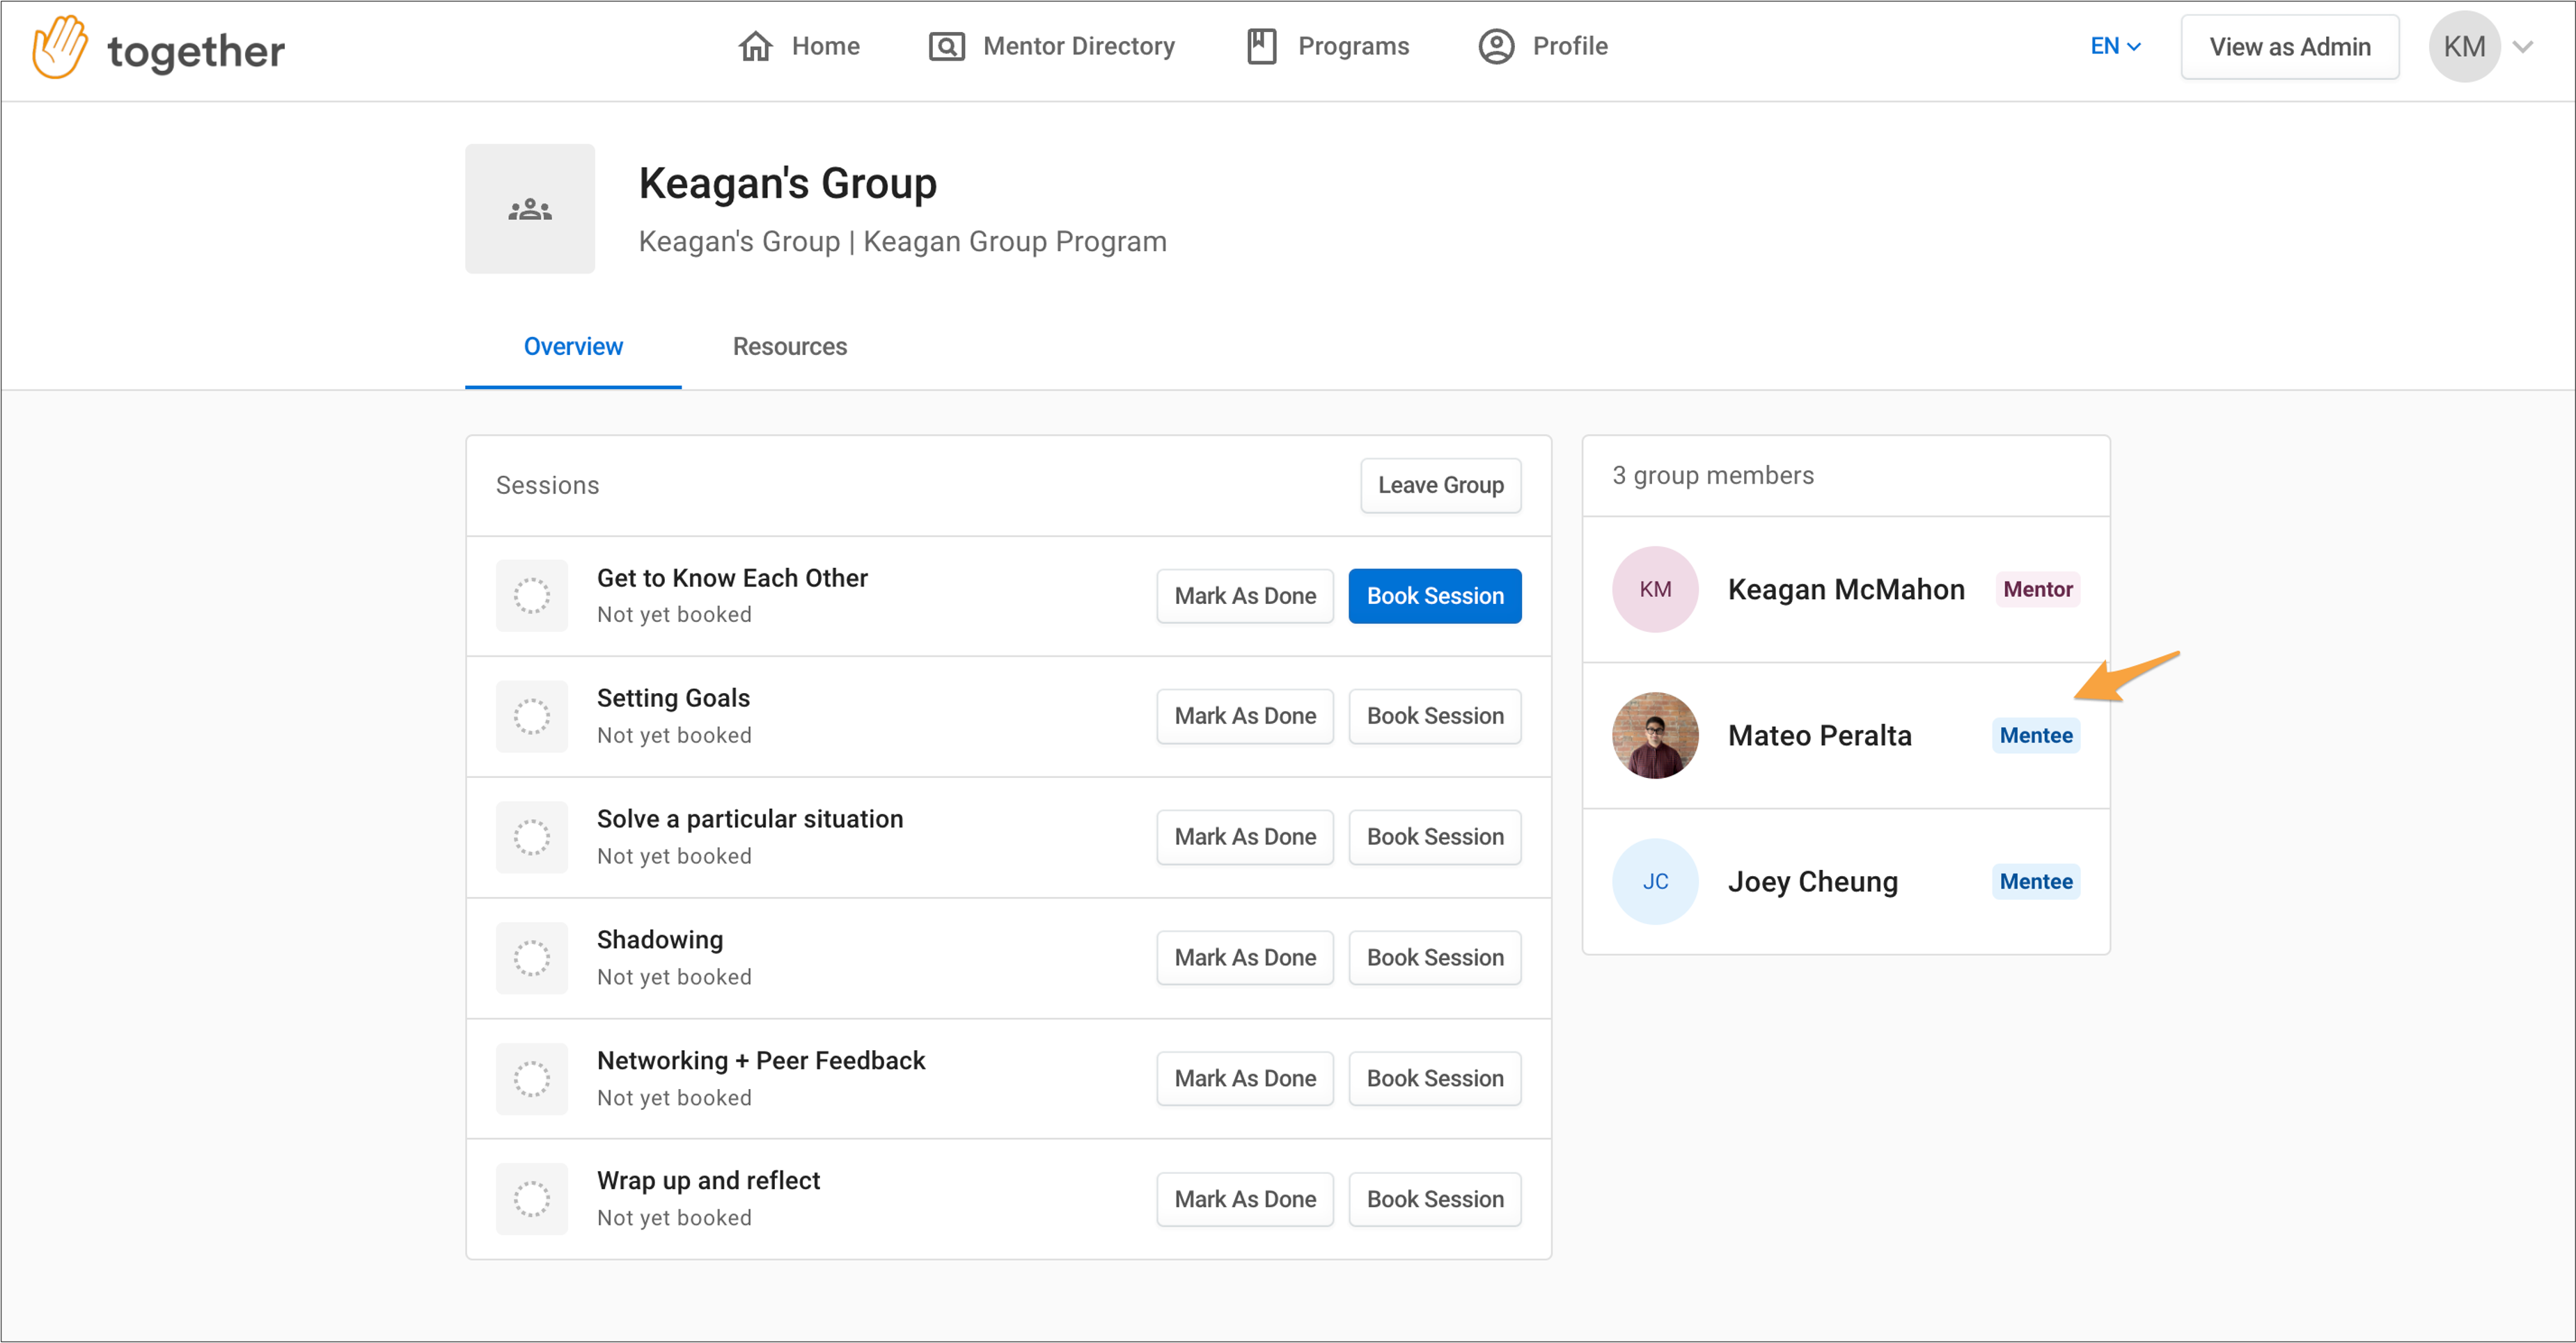Screen dimensions: 2576x1343
Task: Mark Get to Know Each Other as done
Action: tap(1245, 596)
